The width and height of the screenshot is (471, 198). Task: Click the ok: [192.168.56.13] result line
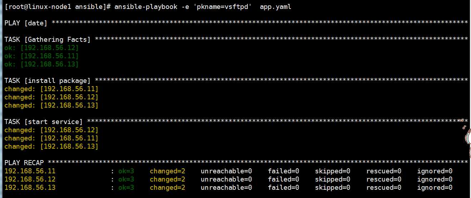coord(41,64)
